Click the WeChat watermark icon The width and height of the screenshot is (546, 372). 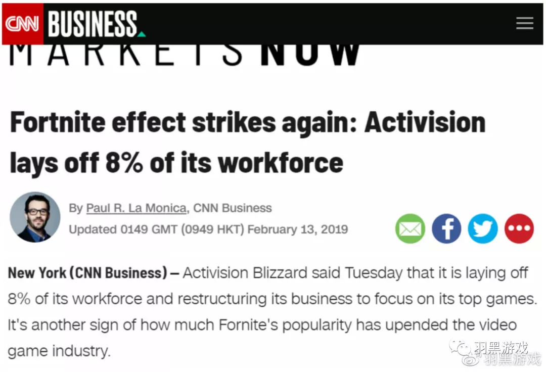tap(461, 347)
